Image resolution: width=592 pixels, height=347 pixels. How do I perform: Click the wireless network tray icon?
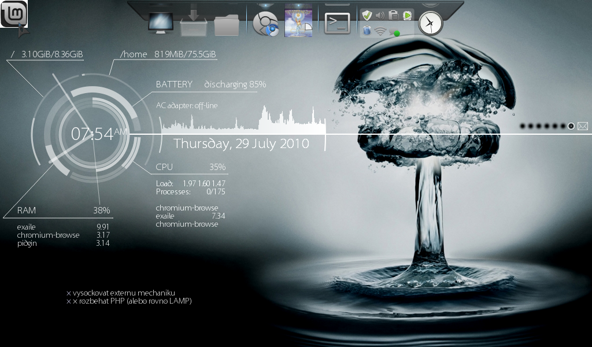click(x=379, y=32)
